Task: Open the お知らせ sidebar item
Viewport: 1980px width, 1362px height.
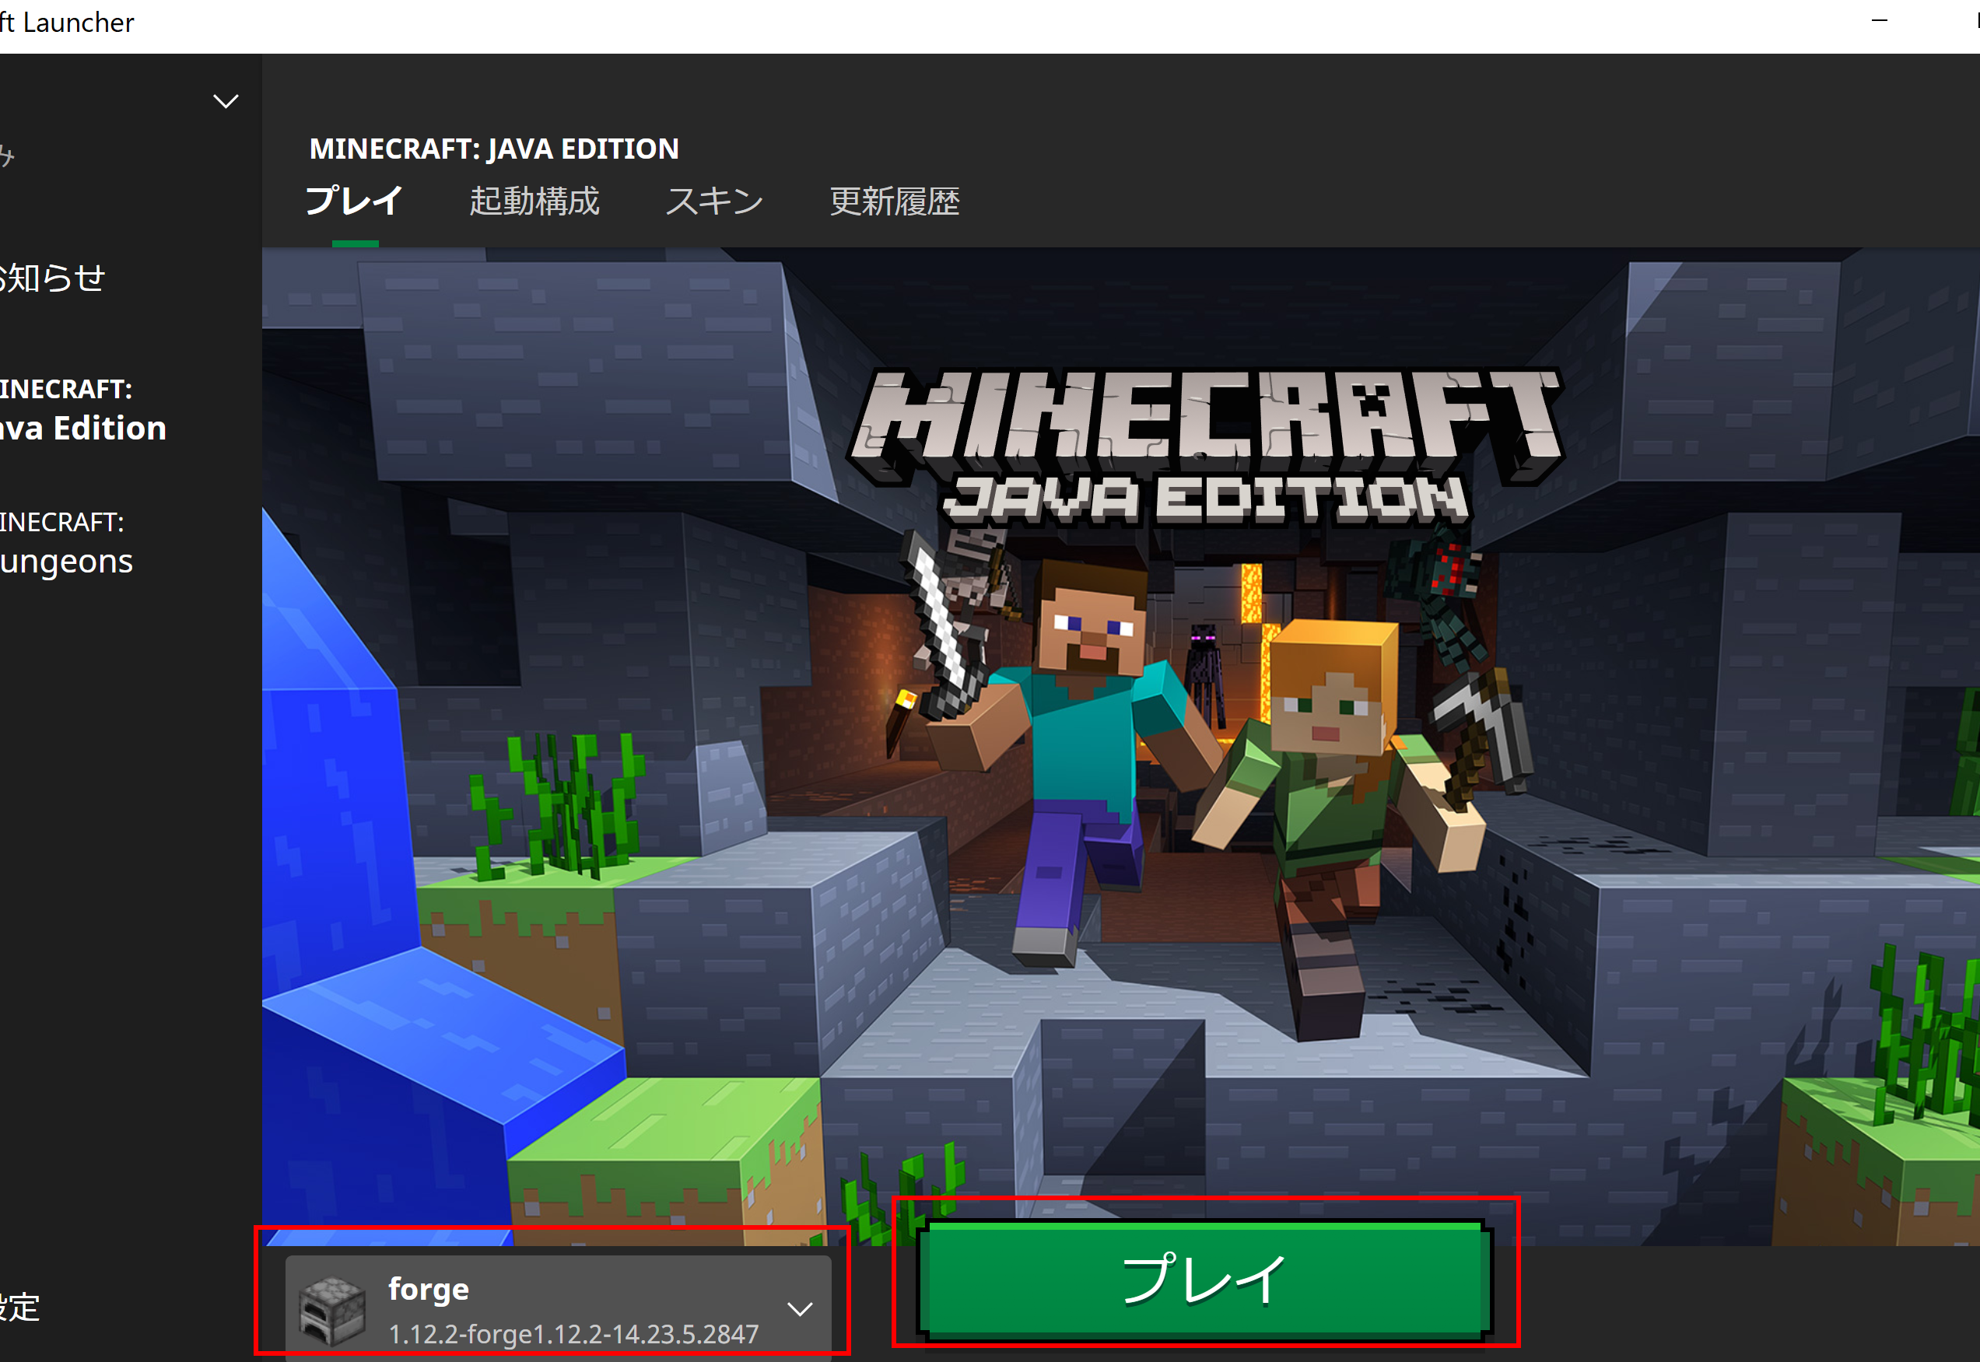Action: [x=53, y=278]
